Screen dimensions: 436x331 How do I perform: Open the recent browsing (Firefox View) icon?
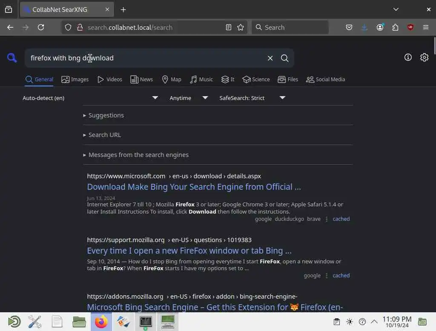click(9, 9)
